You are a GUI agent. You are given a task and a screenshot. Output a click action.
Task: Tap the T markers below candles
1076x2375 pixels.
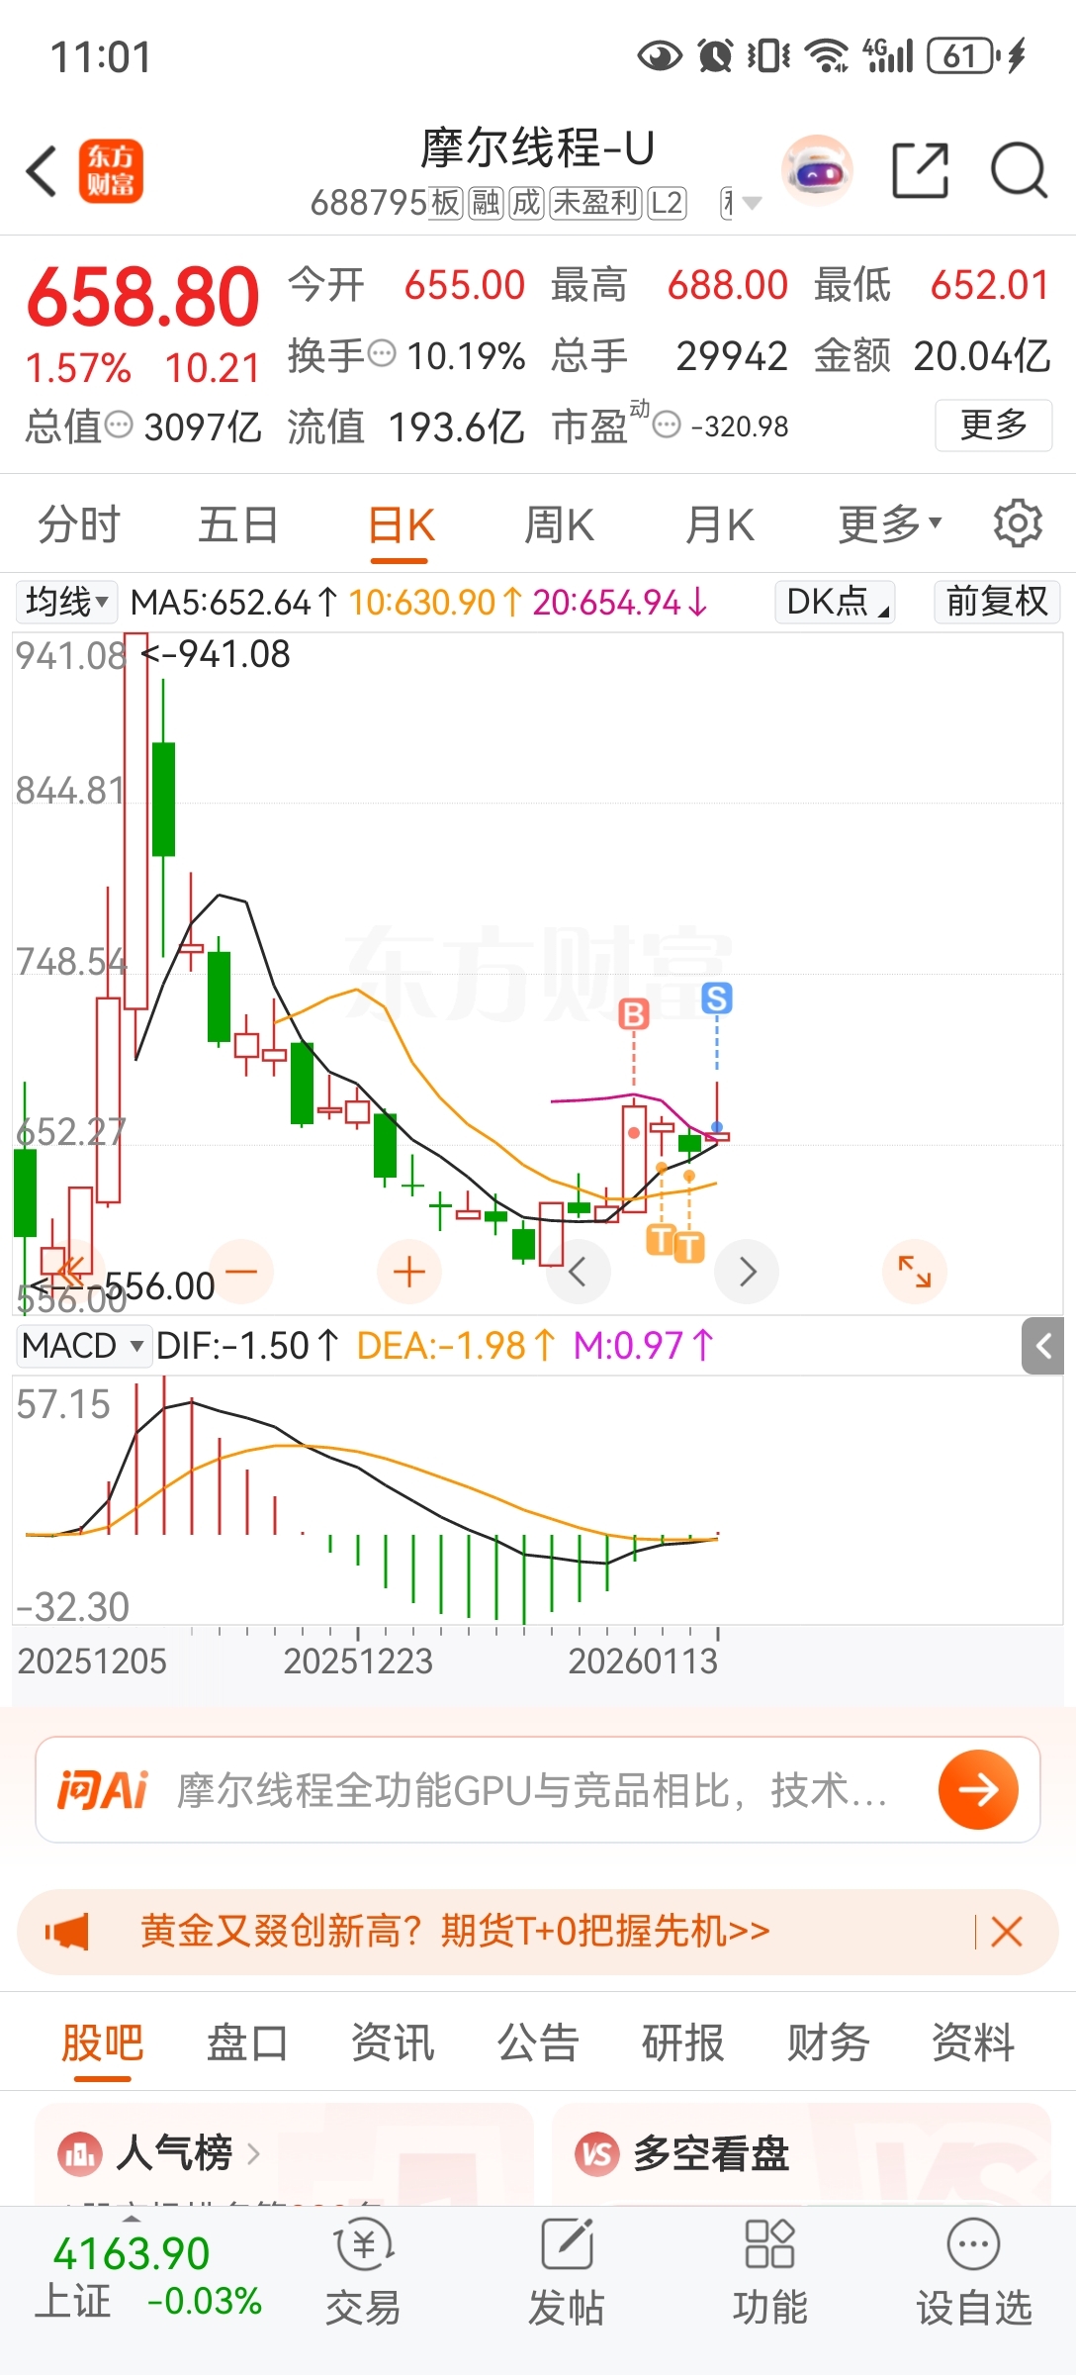pyautogui.click(x=675, y=1243)
